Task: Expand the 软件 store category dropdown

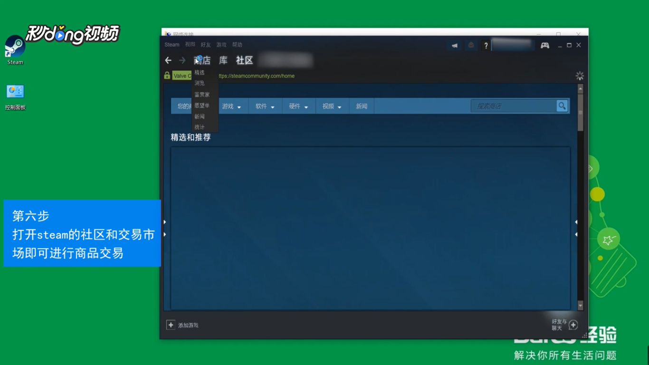Action: click(265, 106)
